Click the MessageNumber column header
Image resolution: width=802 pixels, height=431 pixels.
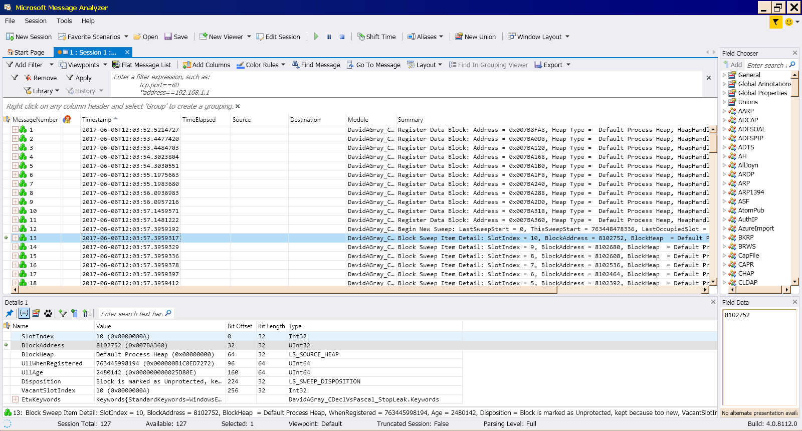click(35, 120)
